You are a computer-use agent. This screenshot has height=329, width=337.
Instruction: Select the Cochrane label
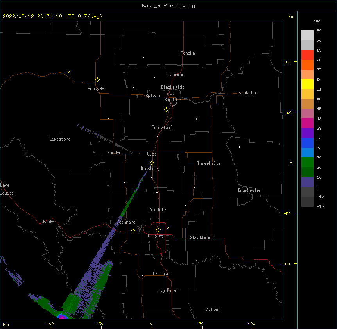coord(126,222)
